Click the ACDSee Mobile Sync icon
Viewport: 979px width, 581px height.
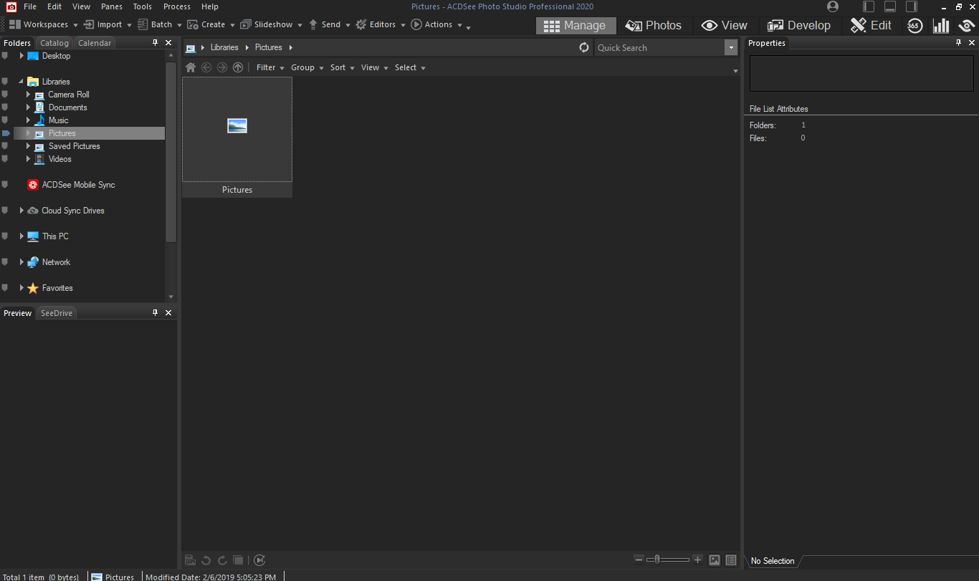click(x=33, y=185)
